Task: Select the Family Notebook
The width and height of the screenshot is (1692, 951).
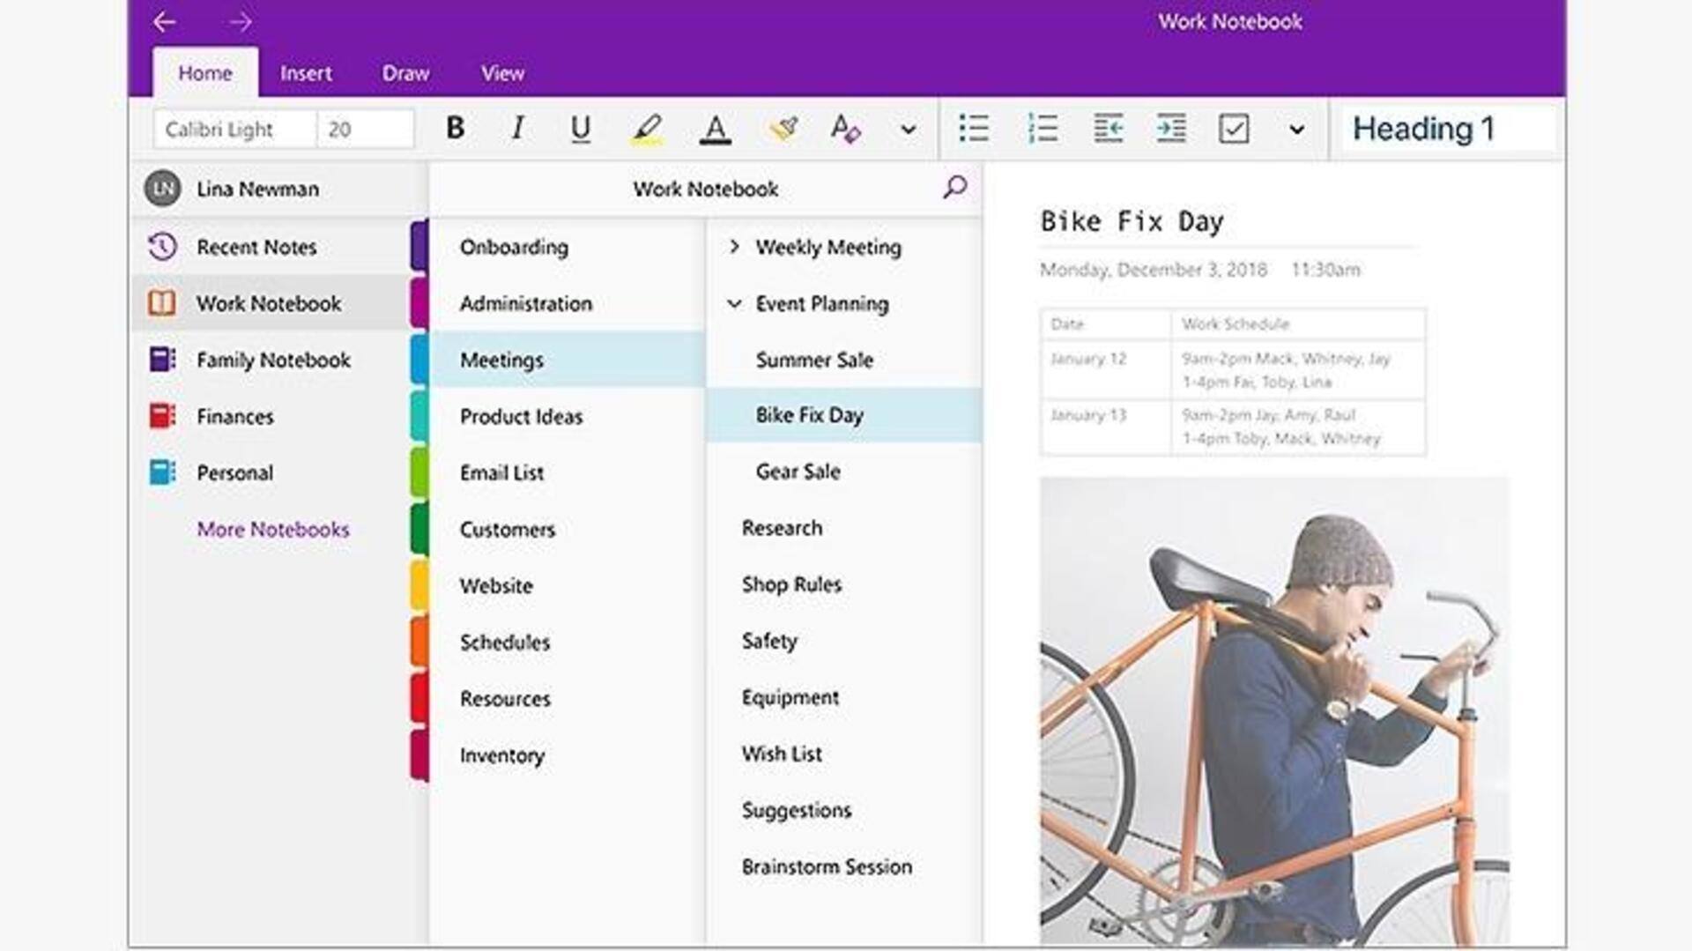Action: coord(271,360)
